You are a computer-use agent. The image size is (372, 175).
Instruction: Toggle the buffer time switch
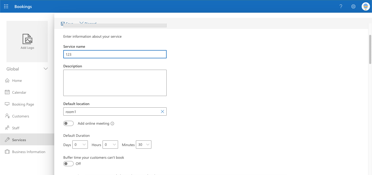tap(68, 164)
